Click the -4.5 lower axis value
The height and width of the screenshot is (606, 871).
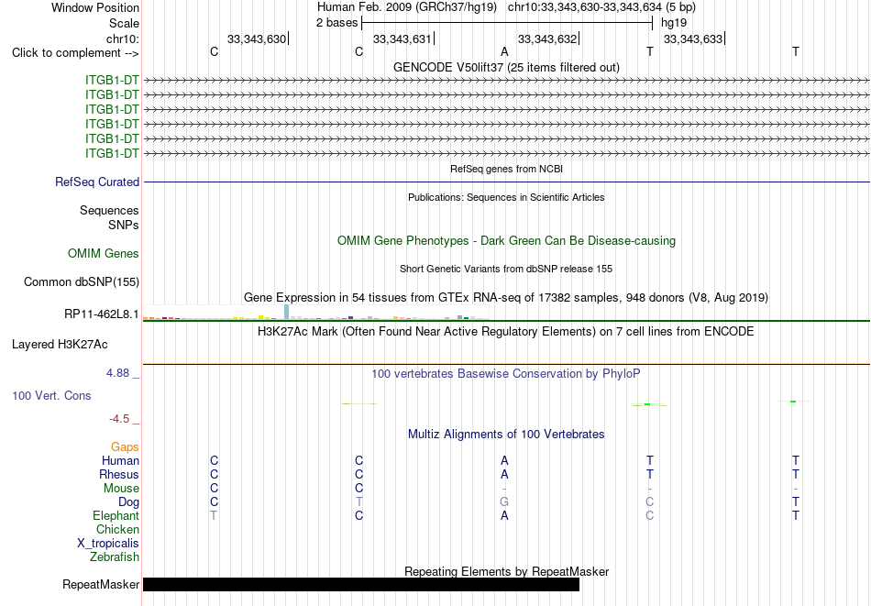119,418
